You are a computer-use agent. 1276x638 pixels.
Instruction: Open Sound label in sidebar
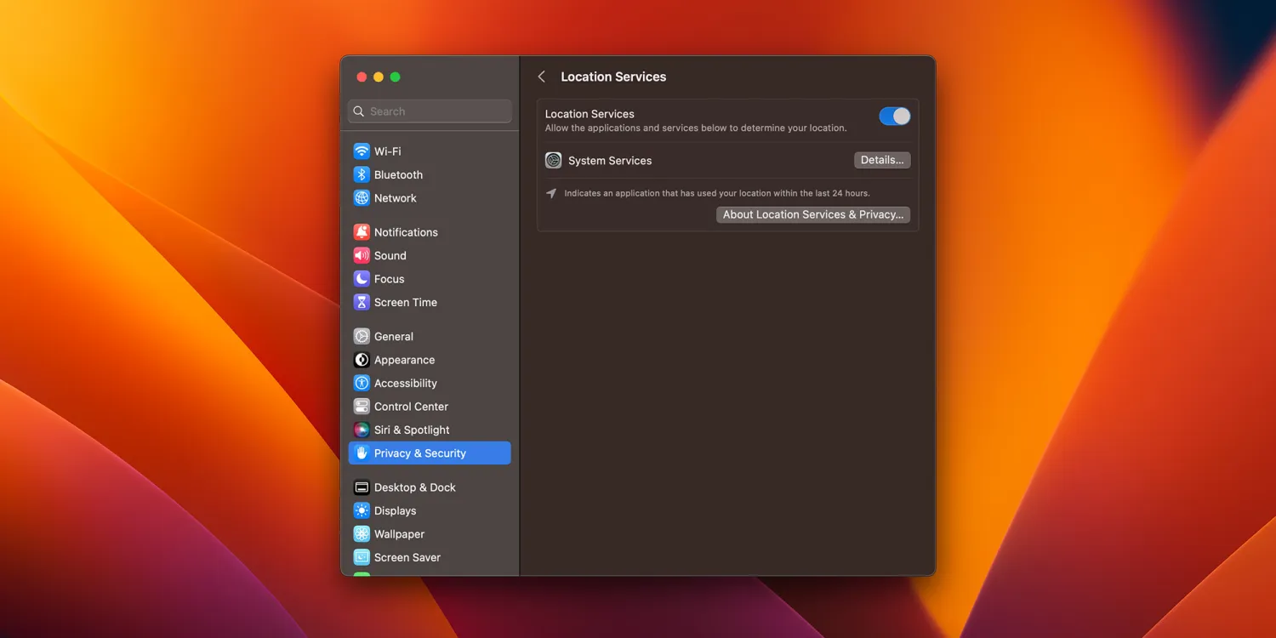pyautogui.click(x=390, y=255)
